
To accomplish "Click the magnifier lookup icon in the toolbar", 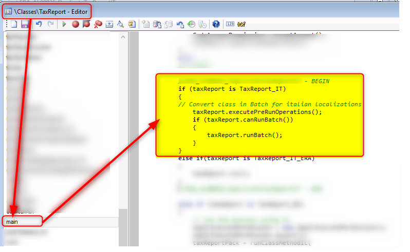I will pyautogui.click(x=120, y=24).
